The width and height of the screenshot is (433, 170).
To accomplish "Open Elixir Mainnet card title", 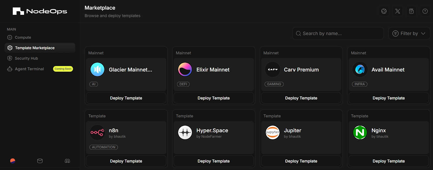I will pyautogui.click(x=213, y=70).
